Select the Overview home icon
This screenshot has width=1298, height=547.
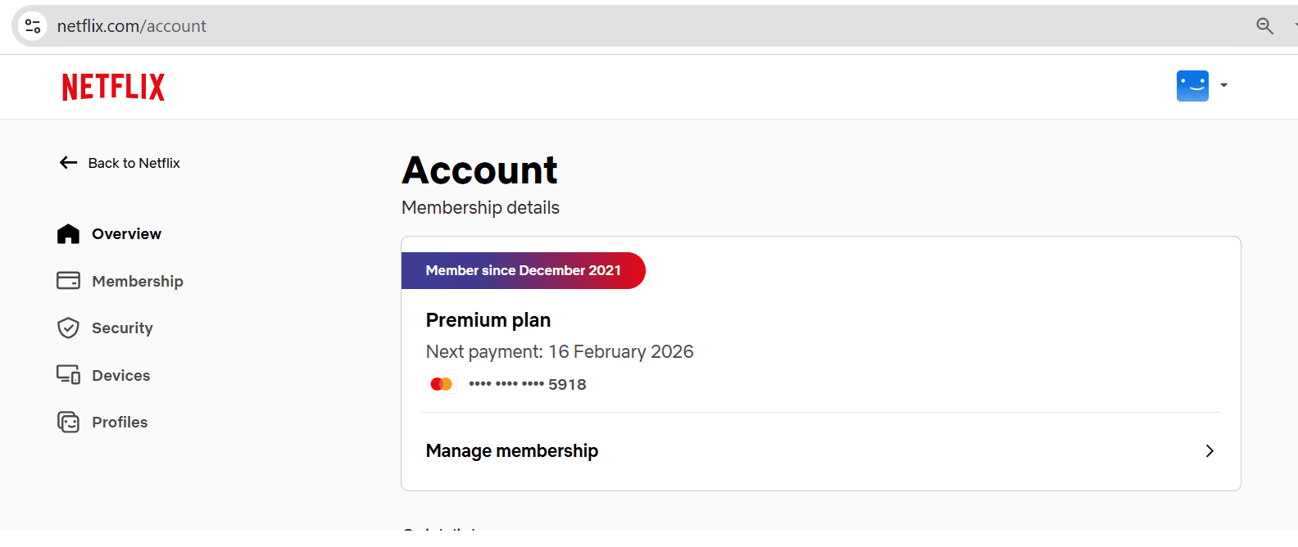(68, 233)
